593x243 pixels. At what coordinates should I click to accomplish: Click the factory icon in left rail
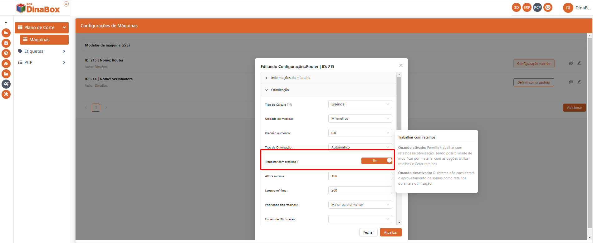6,74
